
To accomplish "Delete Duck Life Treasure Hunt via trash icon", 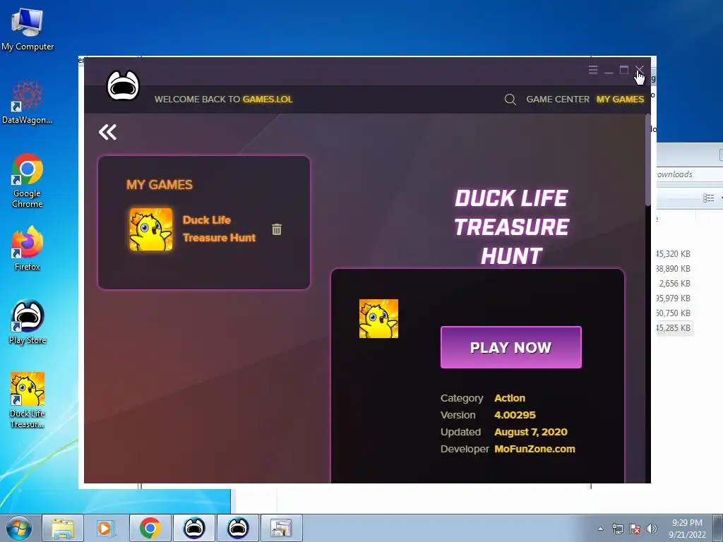I will coord(277,229).
